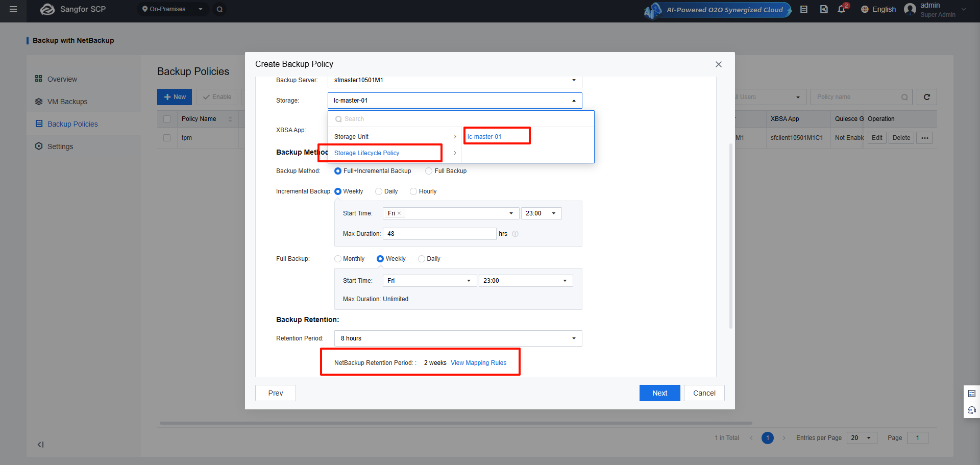
Task: Go to previous page arrow
Action: 751,438
